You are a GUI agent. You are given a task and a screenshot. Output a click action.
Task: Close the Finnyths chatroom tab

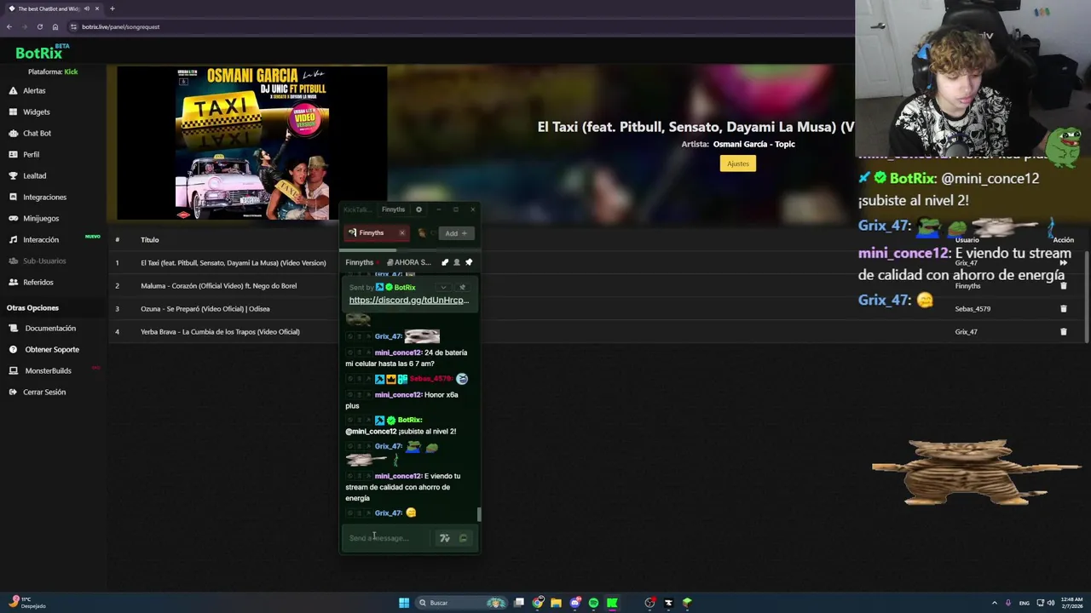click(x=401, y=232)
